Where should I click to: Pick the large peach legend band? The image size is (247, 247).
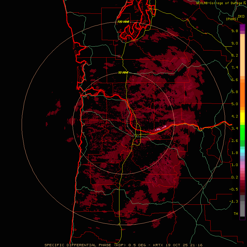point(242,56)
